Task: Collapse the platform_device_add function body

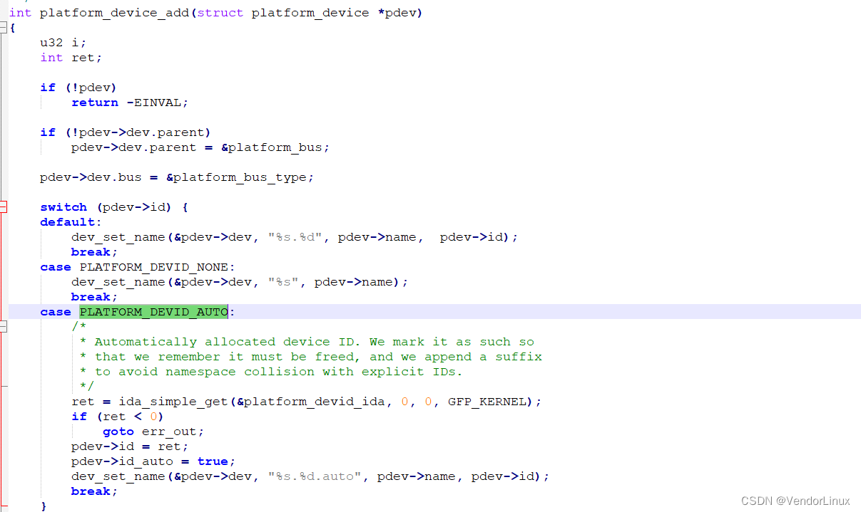Action: pos(5,27)
